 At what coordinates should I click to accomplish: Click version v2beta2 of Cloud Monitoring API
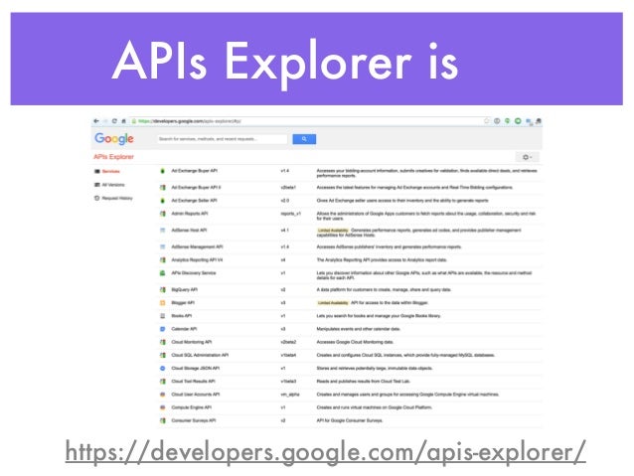[288, 342]
